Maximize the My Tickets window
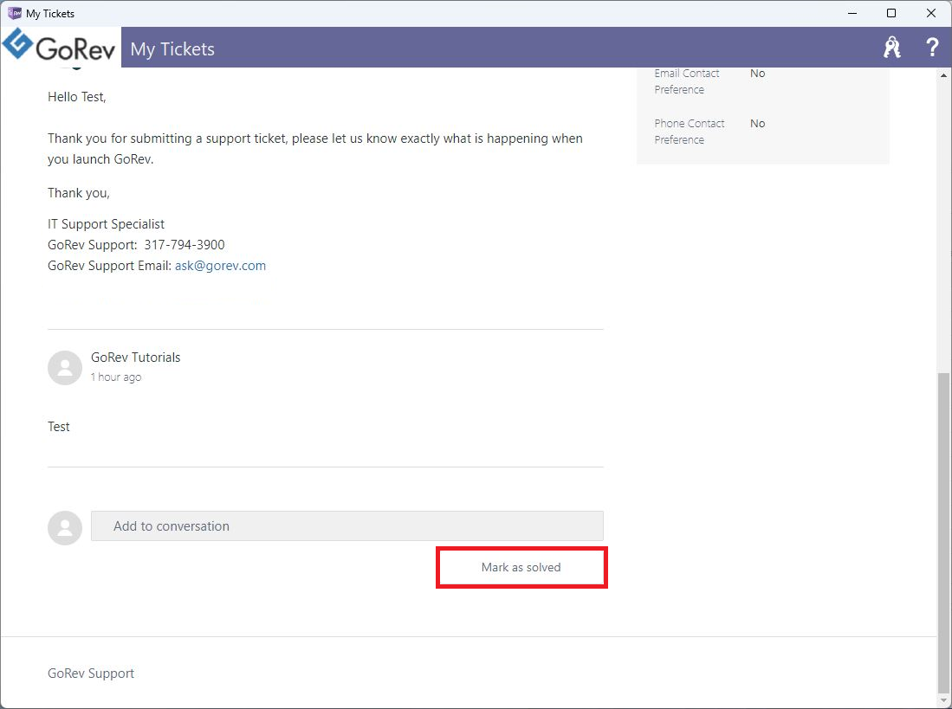Screen dimensions: 952x709 891,13
